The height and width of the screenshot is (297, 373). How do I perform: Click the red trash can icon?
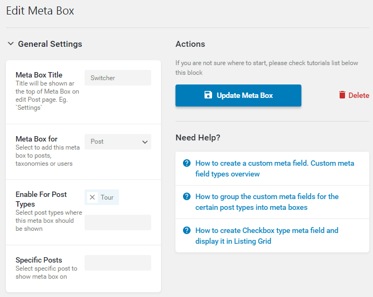pos(342,95)
